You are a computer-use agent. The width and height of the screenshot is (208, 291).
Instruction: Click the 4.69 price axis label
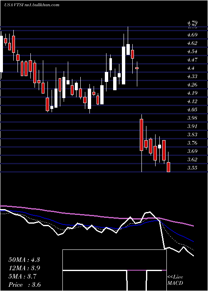(x=192, y=35)
